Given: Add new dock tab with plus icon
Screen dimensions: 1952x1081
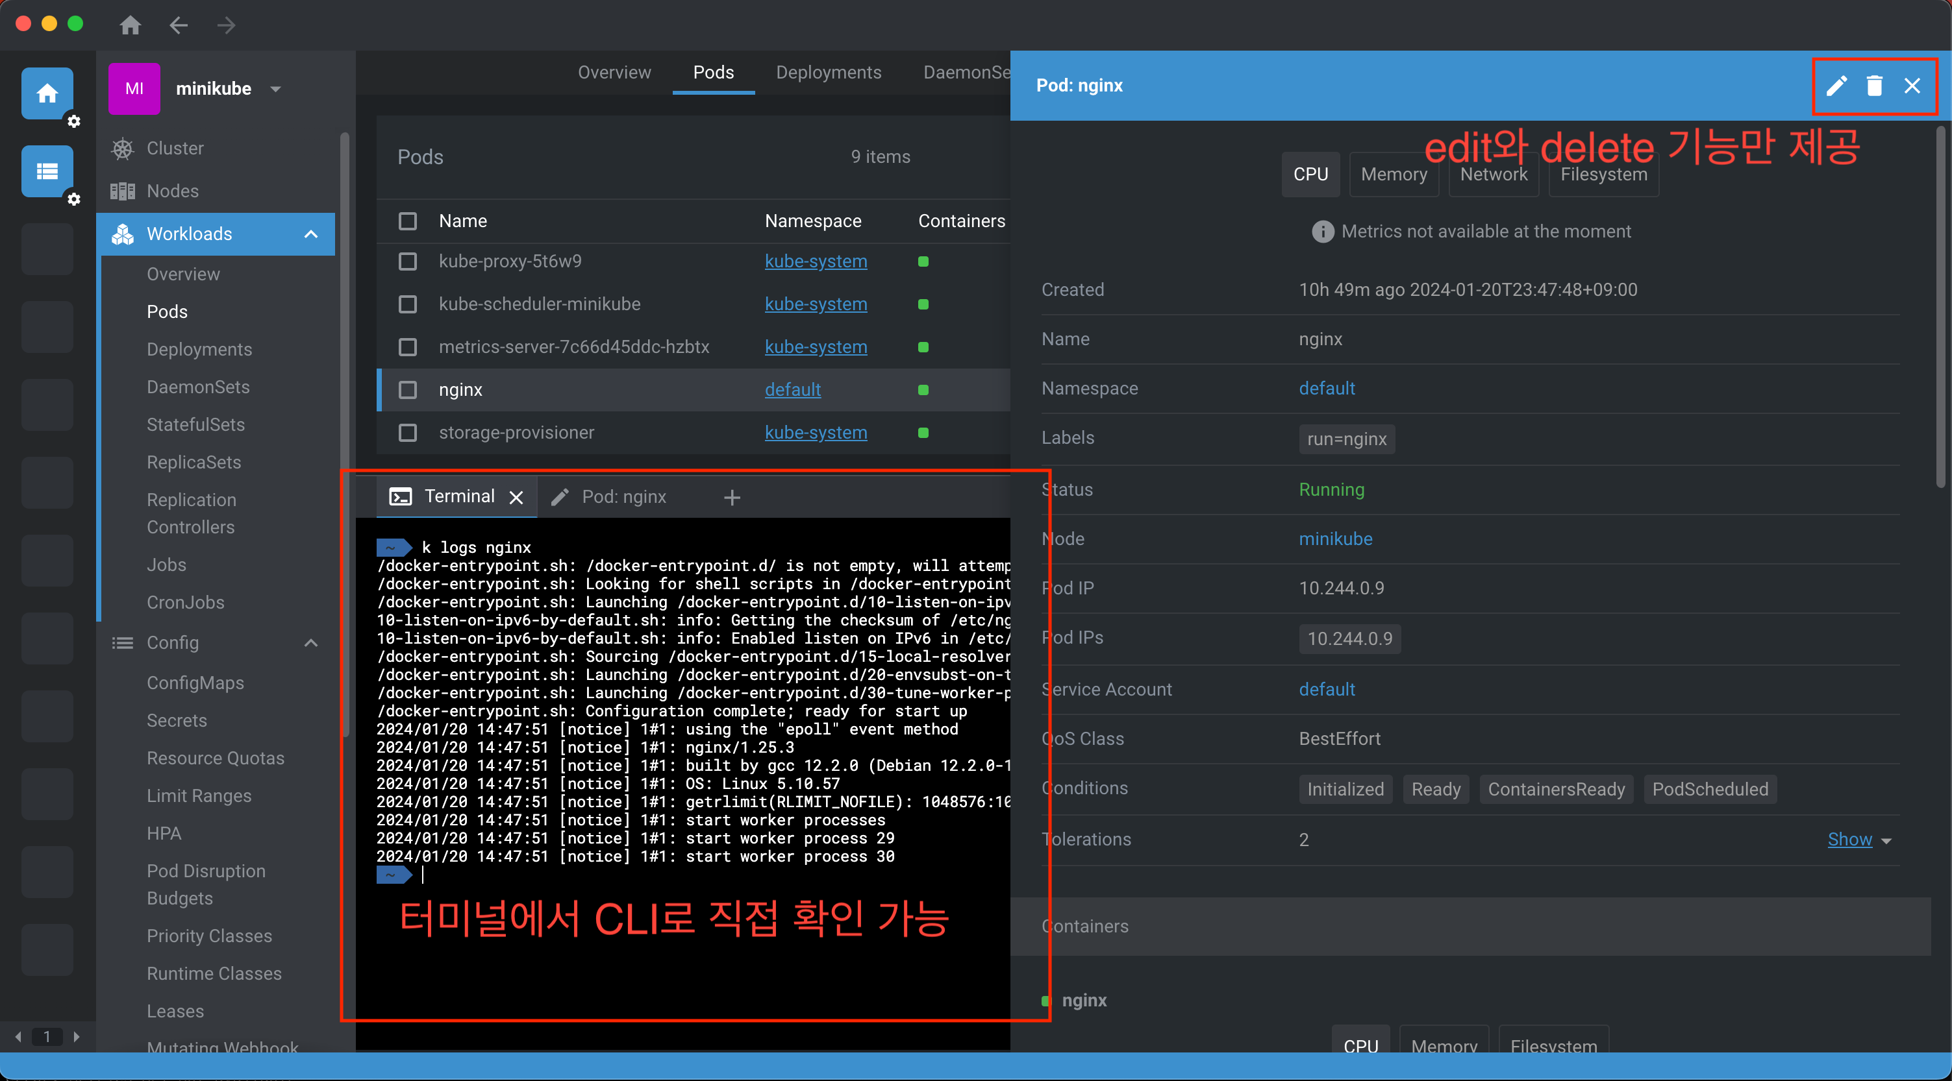Looking at the screenshot, I should coord(731,496).
